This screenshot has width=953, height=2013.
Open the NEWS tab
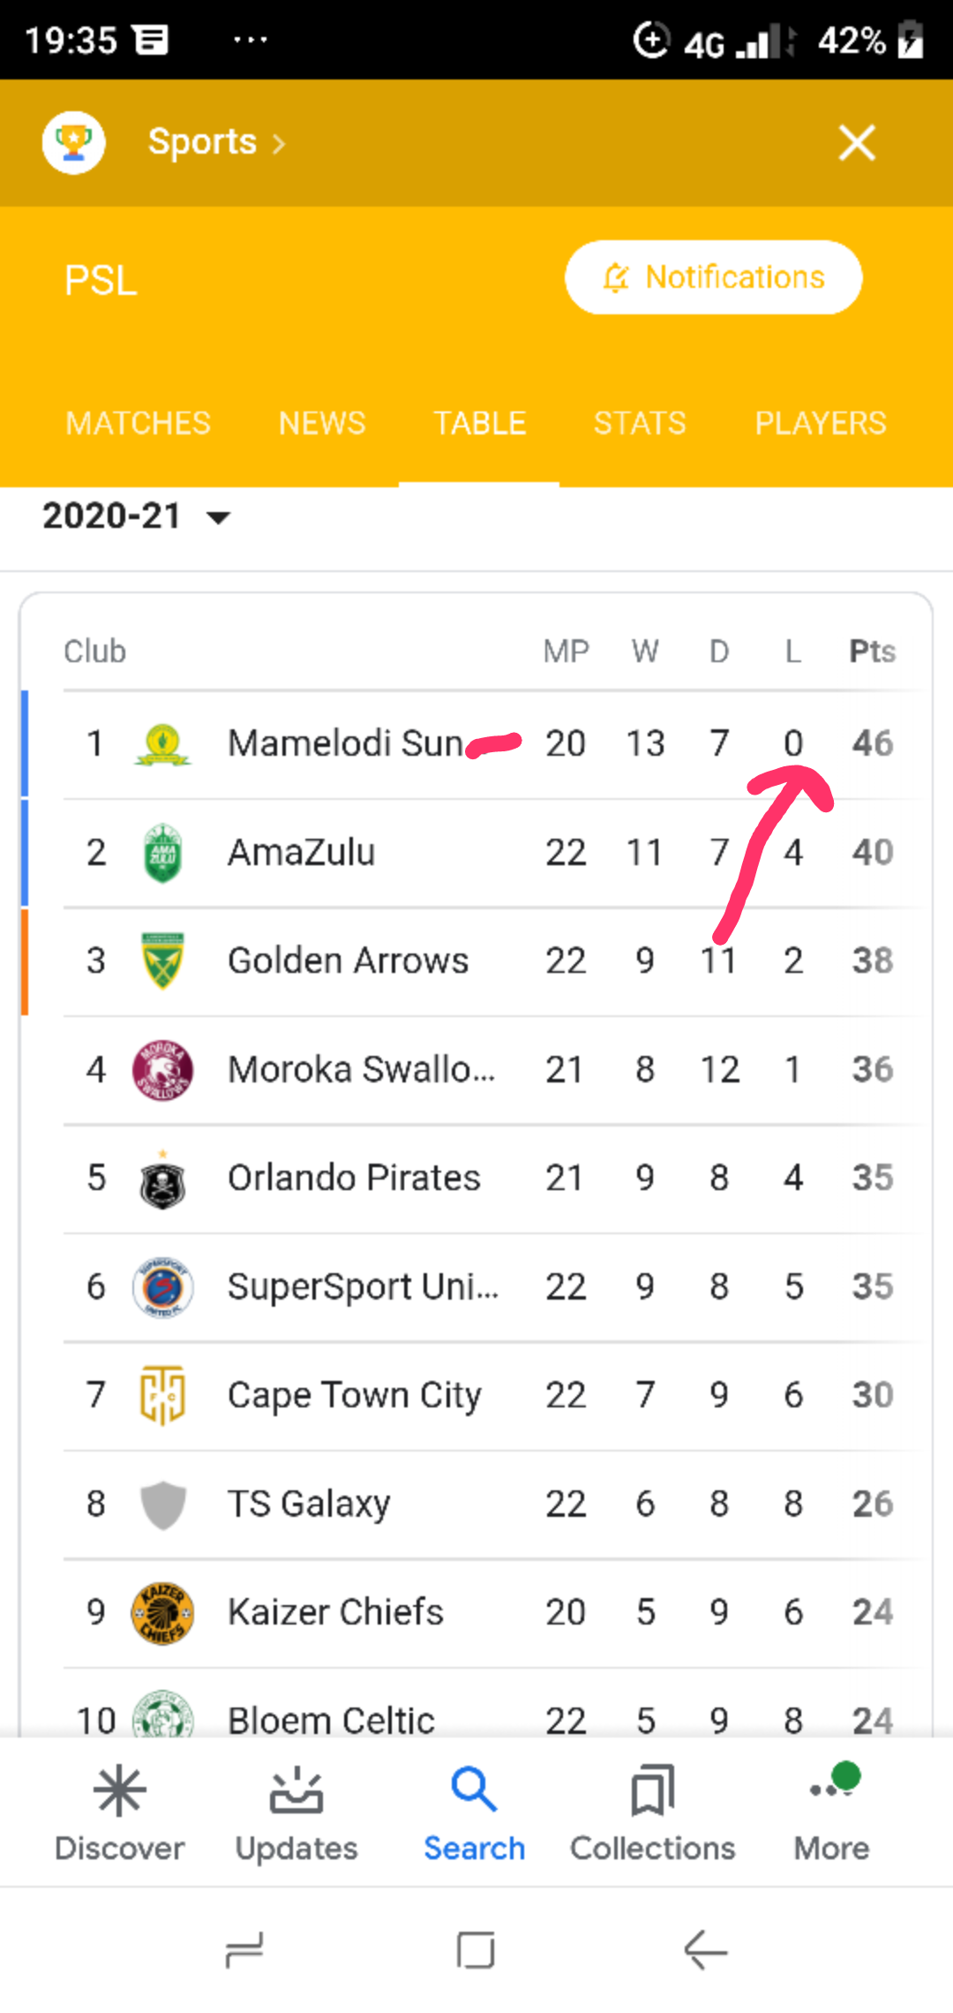click(322, 423)
